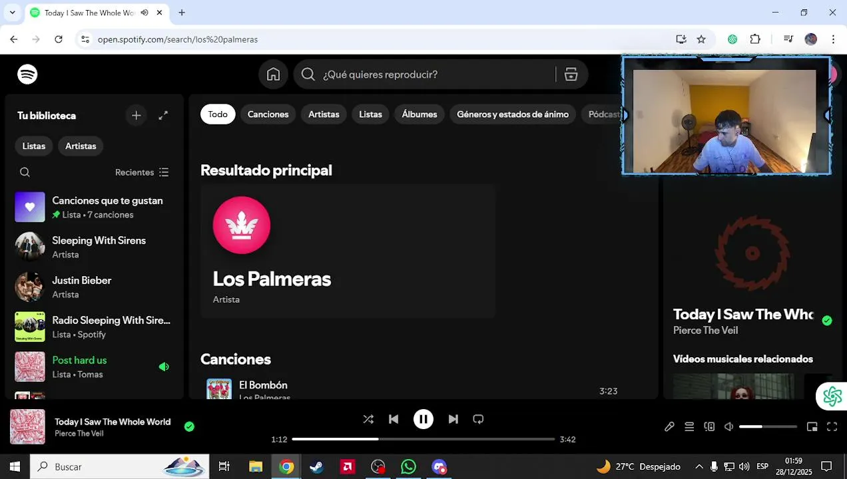847x479 pixels.
Task: Seek within the song progress bar
Action: (423, 439)
